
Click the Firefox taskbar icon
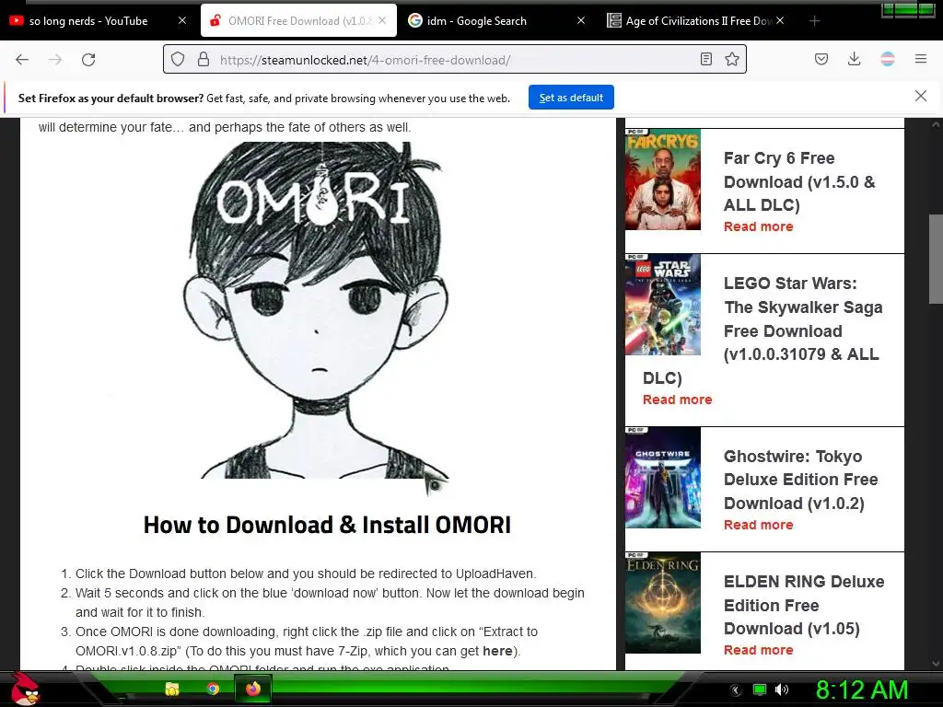(252, 689)
